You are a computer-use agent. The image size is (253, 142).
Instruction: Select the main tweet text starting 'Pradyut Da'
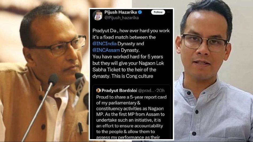131,54
